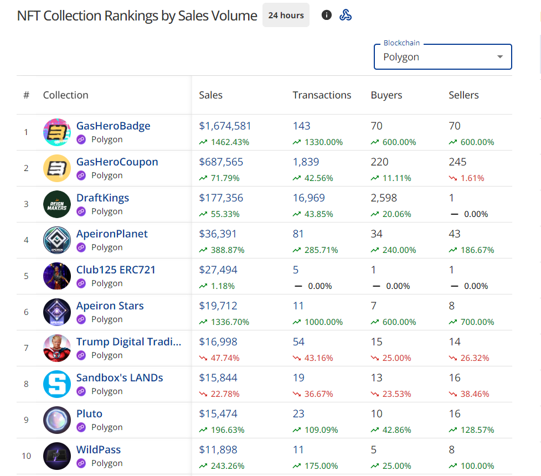Screen dimensions: 541x476
Task: Click the Sandbox's LANDs logo
Action: (x=57, y=384)
